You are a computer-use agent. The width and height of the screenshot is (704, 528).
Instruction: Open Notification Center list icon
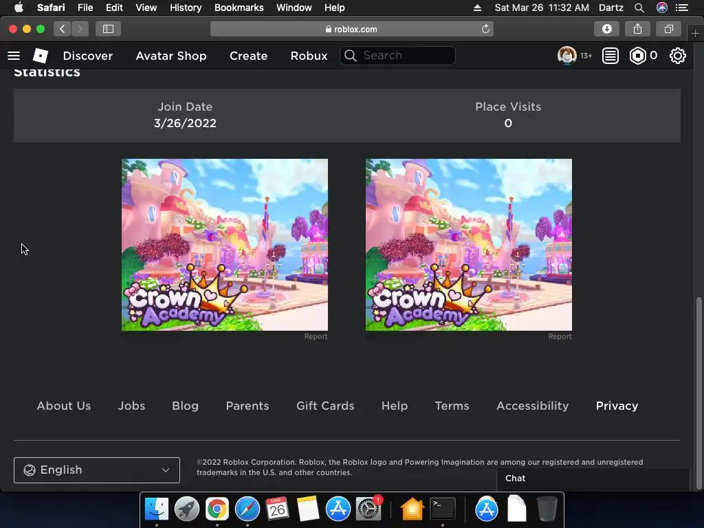tap(682, 8)
